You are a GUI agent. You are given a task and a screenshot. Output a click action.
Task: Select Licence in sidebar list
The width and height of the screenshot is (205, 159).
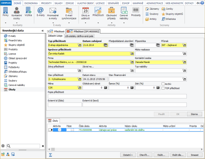tap(10, 54)
